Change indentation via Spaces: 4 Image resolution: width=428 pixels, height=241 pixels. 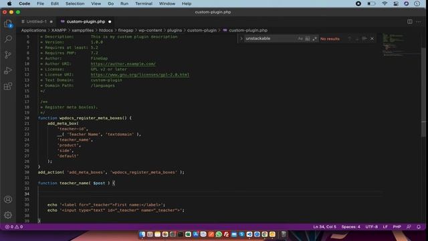[350, 227]
